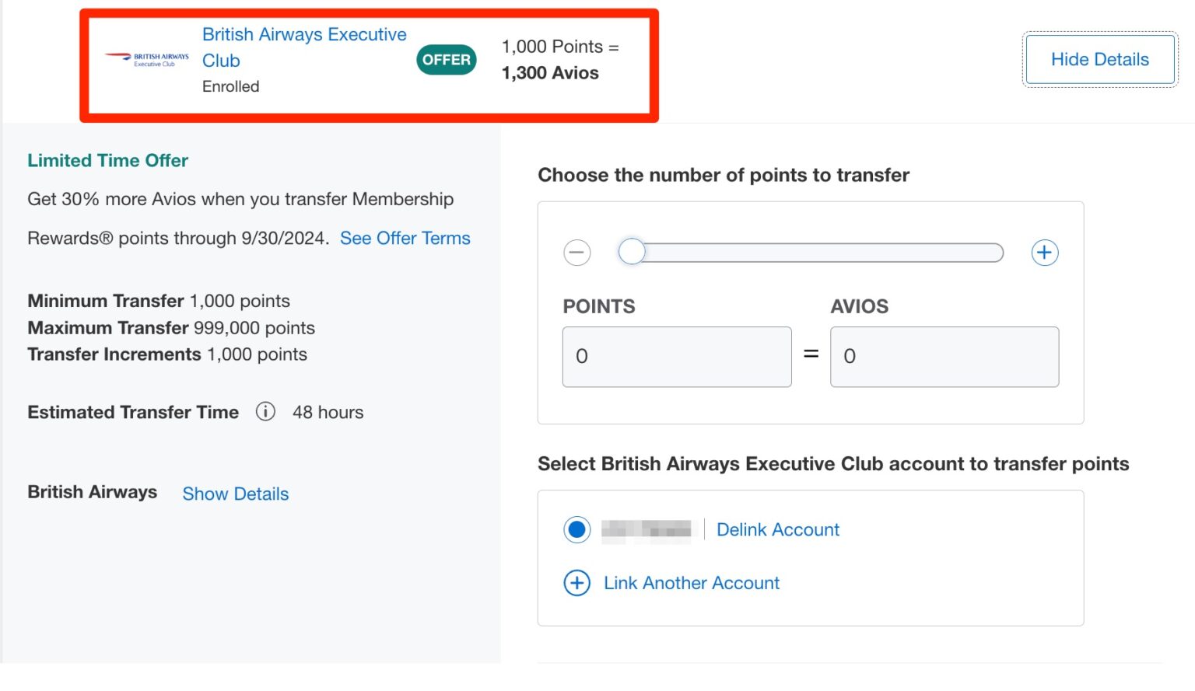Image resolution: width=1195 pixels, height=691 pixels.
Task: Collapse the transfer section via Hide Details
Action: [1099, 59]
